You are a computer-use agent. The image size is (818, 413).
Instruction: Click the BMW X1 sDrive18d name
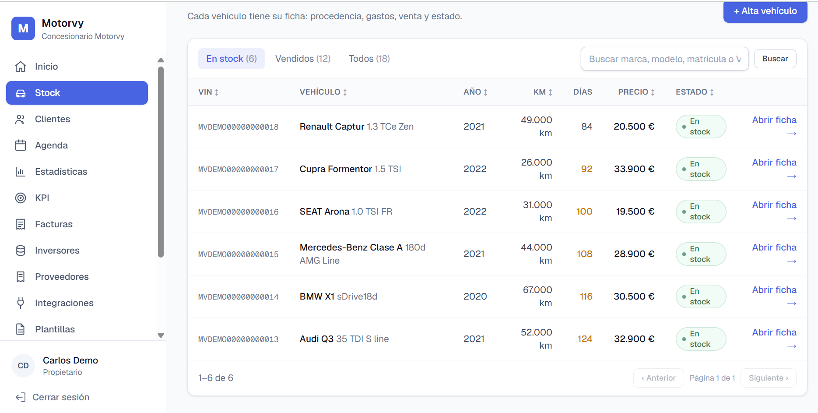(338, 297)
